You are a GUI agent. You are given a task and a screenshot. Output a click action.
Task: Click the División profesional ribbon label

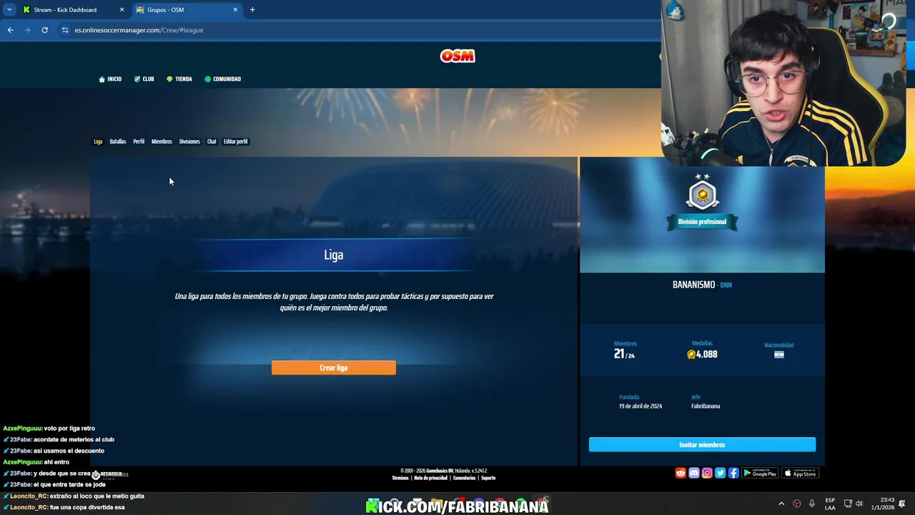pyautogui.click(x=702, y=222)
